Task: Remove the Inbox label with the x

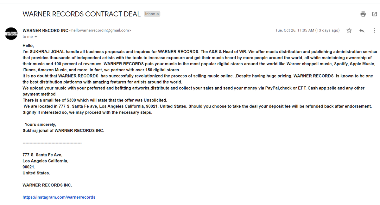Action: point(158,14)
